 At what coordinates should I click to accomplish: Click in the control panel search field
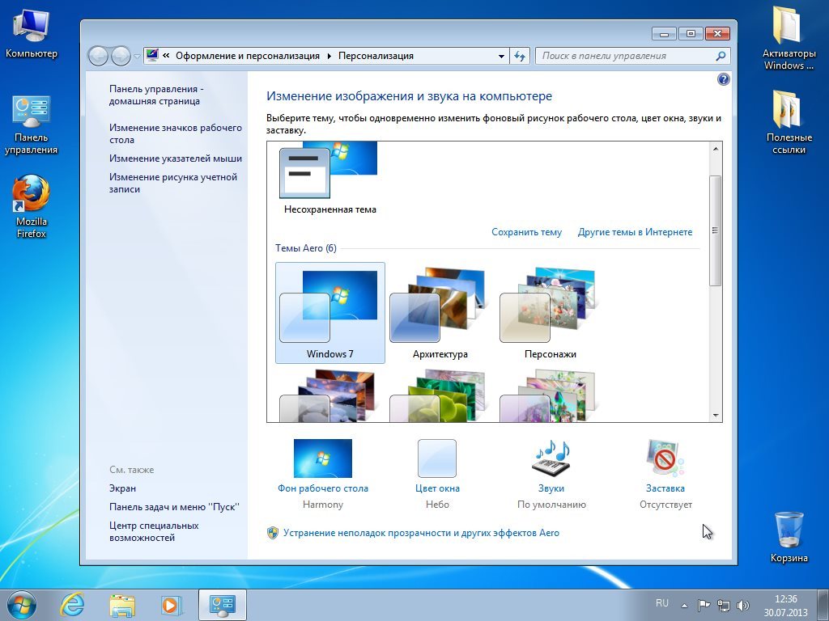coord(623,56)
